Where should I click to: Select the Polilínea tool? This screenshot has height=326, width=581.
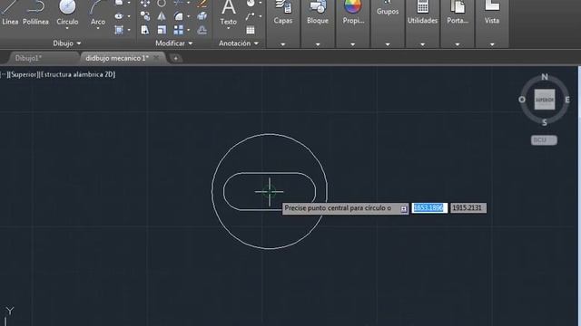point(35,13)
